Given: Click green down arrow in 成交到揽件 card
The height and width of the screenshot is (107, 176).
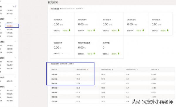Looking at the screenshot, I should point(94,30).
